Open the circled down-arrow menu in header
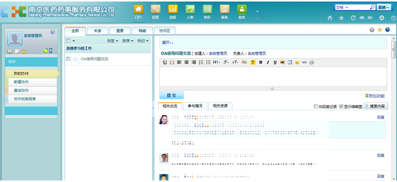The height and width of the screenshot is (182, 397). (382, 18)
